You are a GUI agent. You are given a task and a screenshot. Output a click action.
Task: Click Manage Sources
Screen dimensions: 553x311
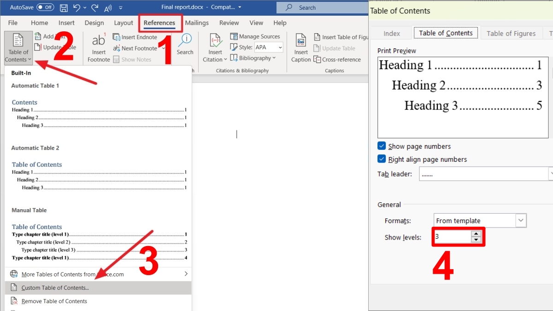click(255, 36)
